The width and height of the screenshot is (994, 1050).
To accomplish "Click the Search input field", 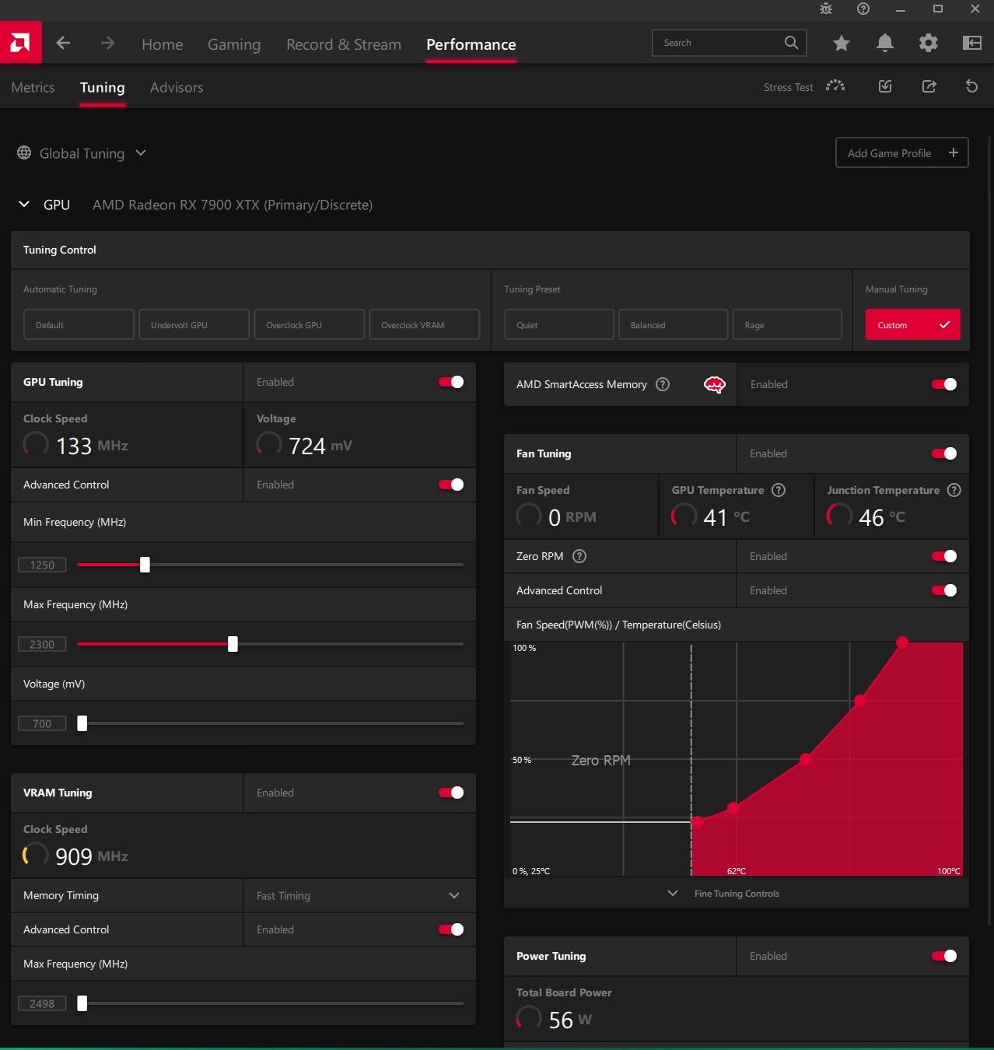I will pyautogui.click(x=729, y=43).
